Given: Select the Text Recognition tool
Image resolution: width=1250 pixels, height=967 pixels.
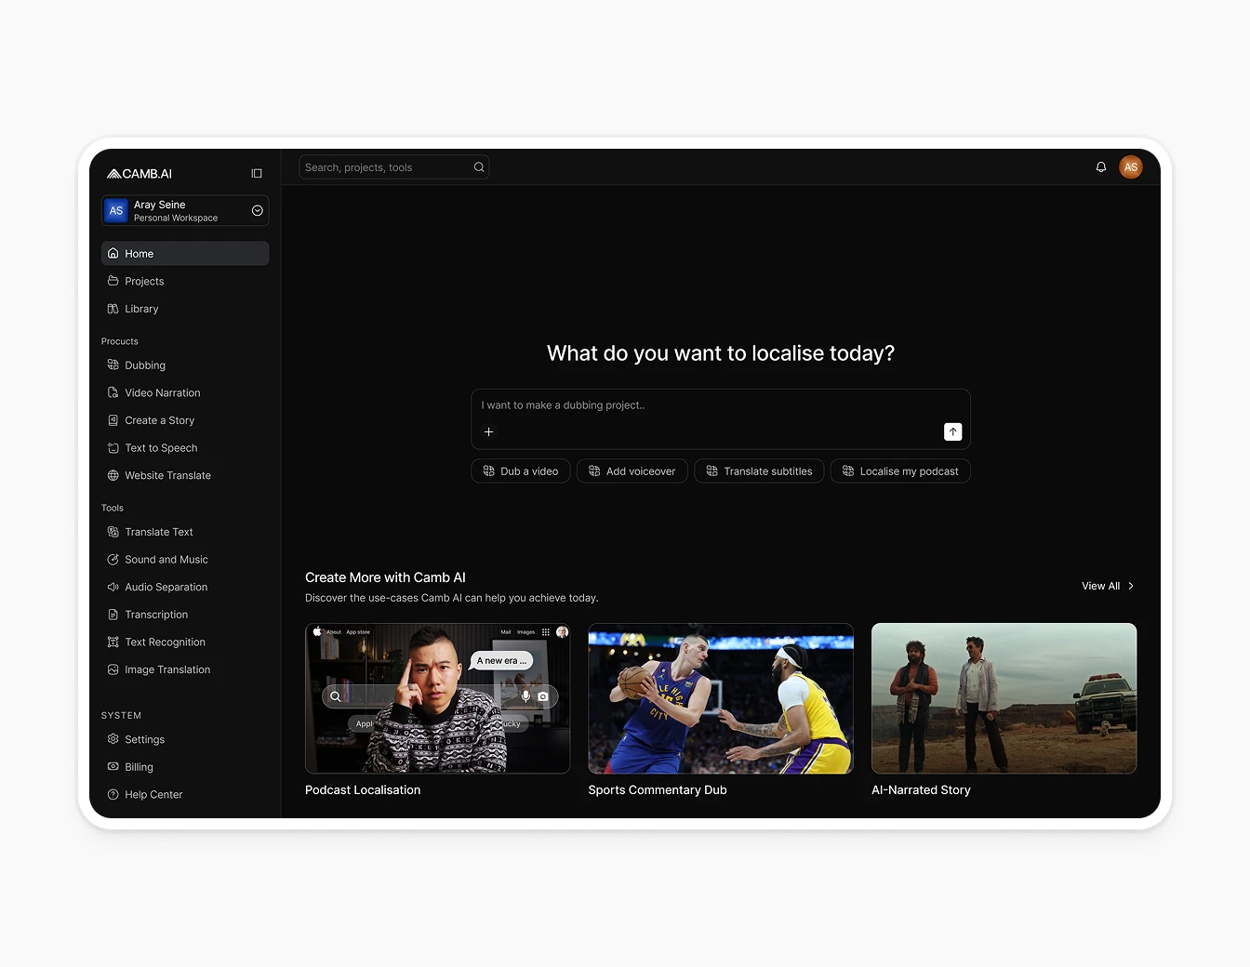Looking at the screenshot, I should click(x=165, y=642).
